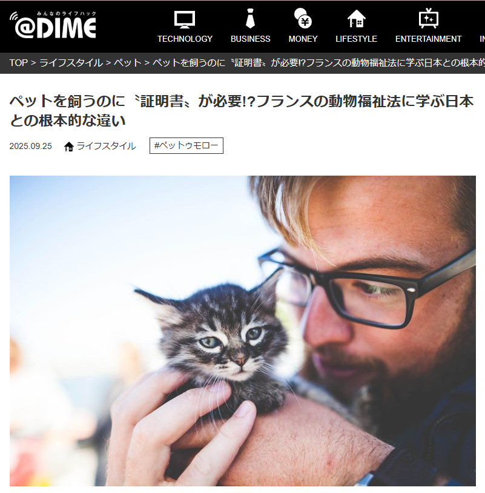Open the TECHNOLOGY menu item
Screen dimensions: 485x493
coord(185,39)
